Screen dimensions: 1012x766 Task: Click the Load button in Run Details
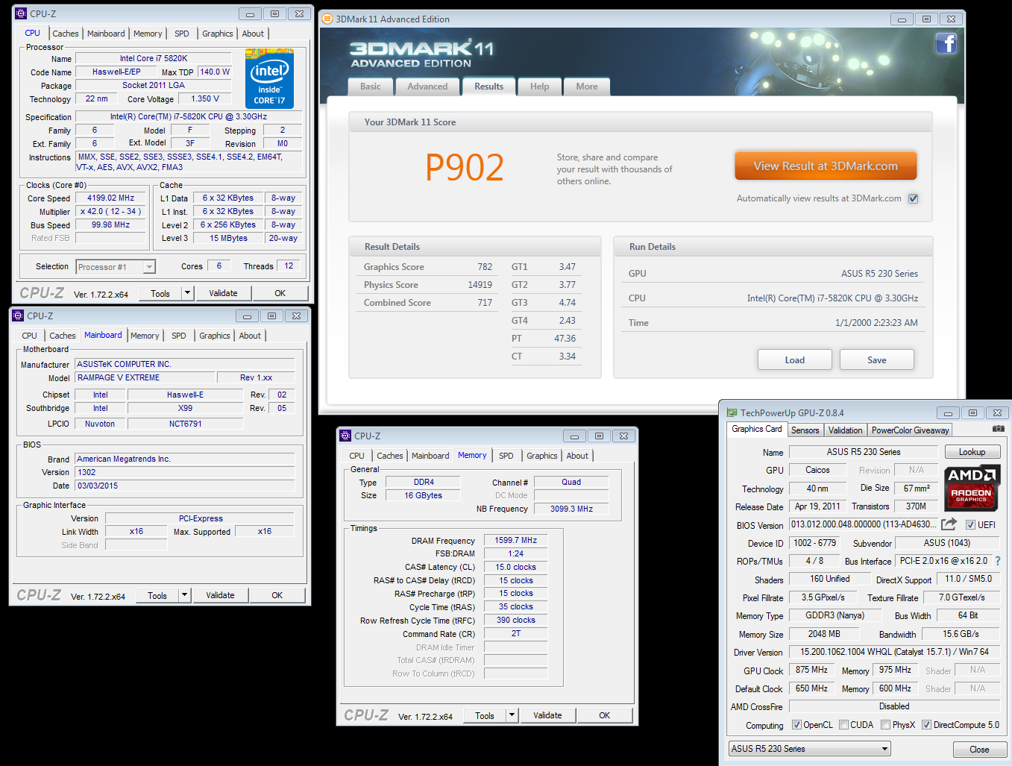click(x=795, y=360)
